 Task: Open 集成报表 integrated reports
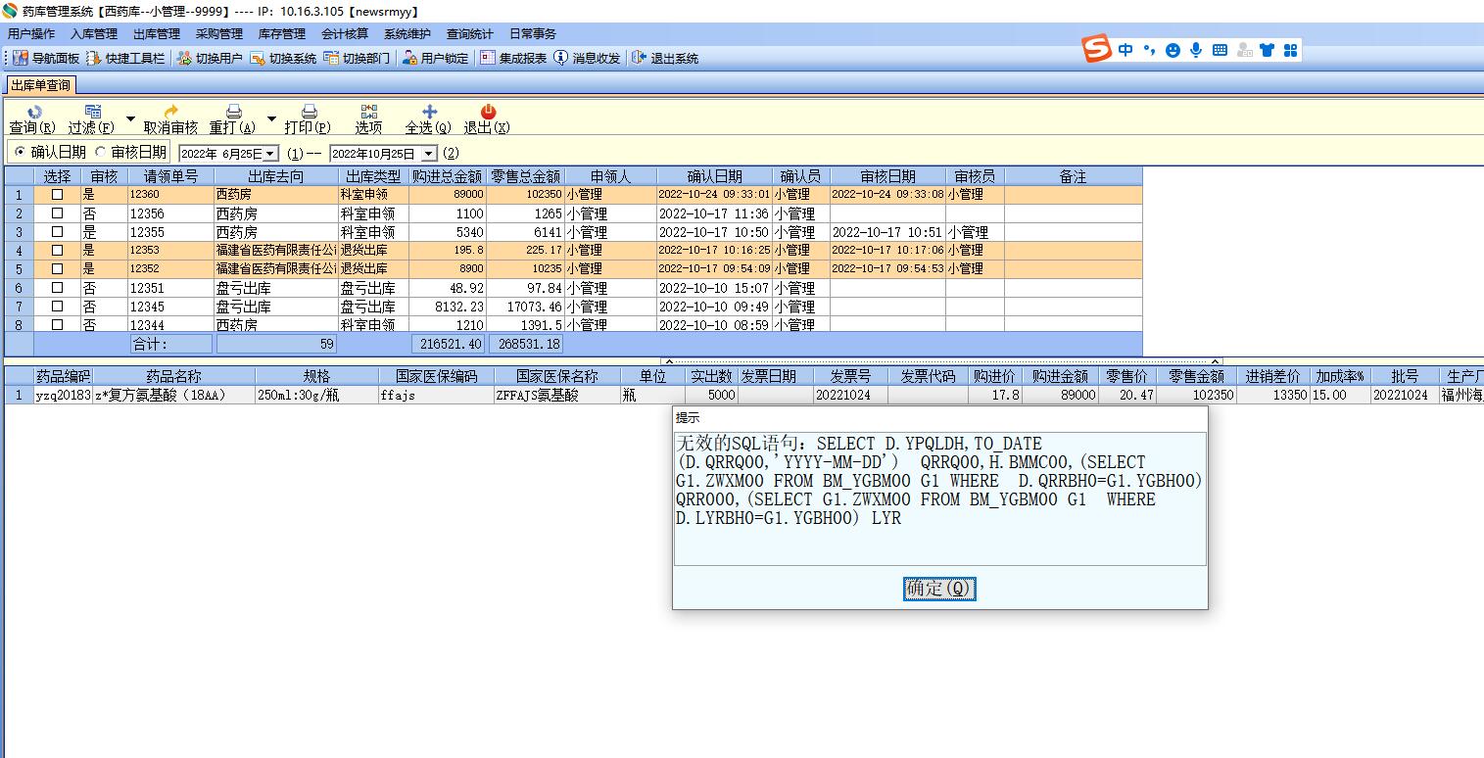click(513, 58)
